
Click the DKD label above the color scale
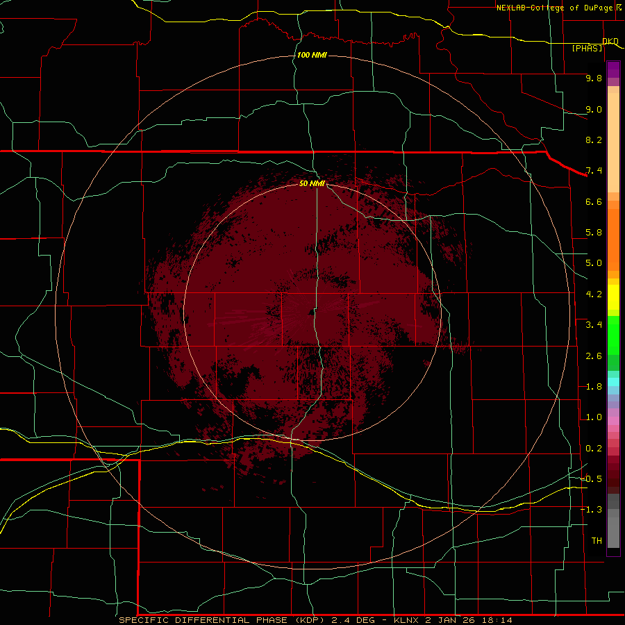pos(610,41)
